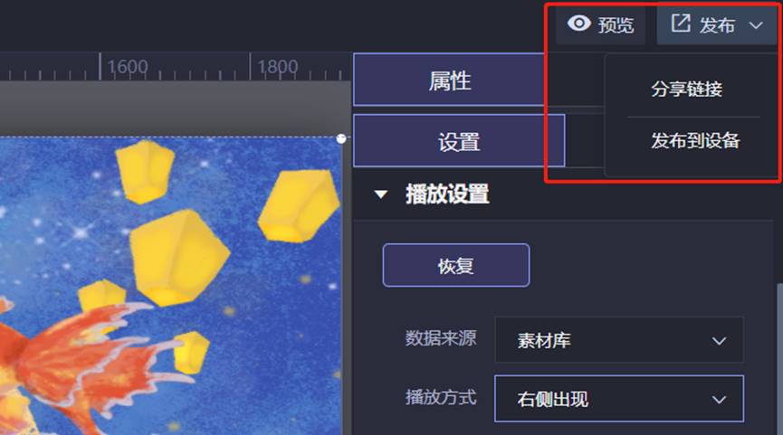Open the 设置 tab
Image resolution: width=783 pixels, height=435 pixels.
459,141
